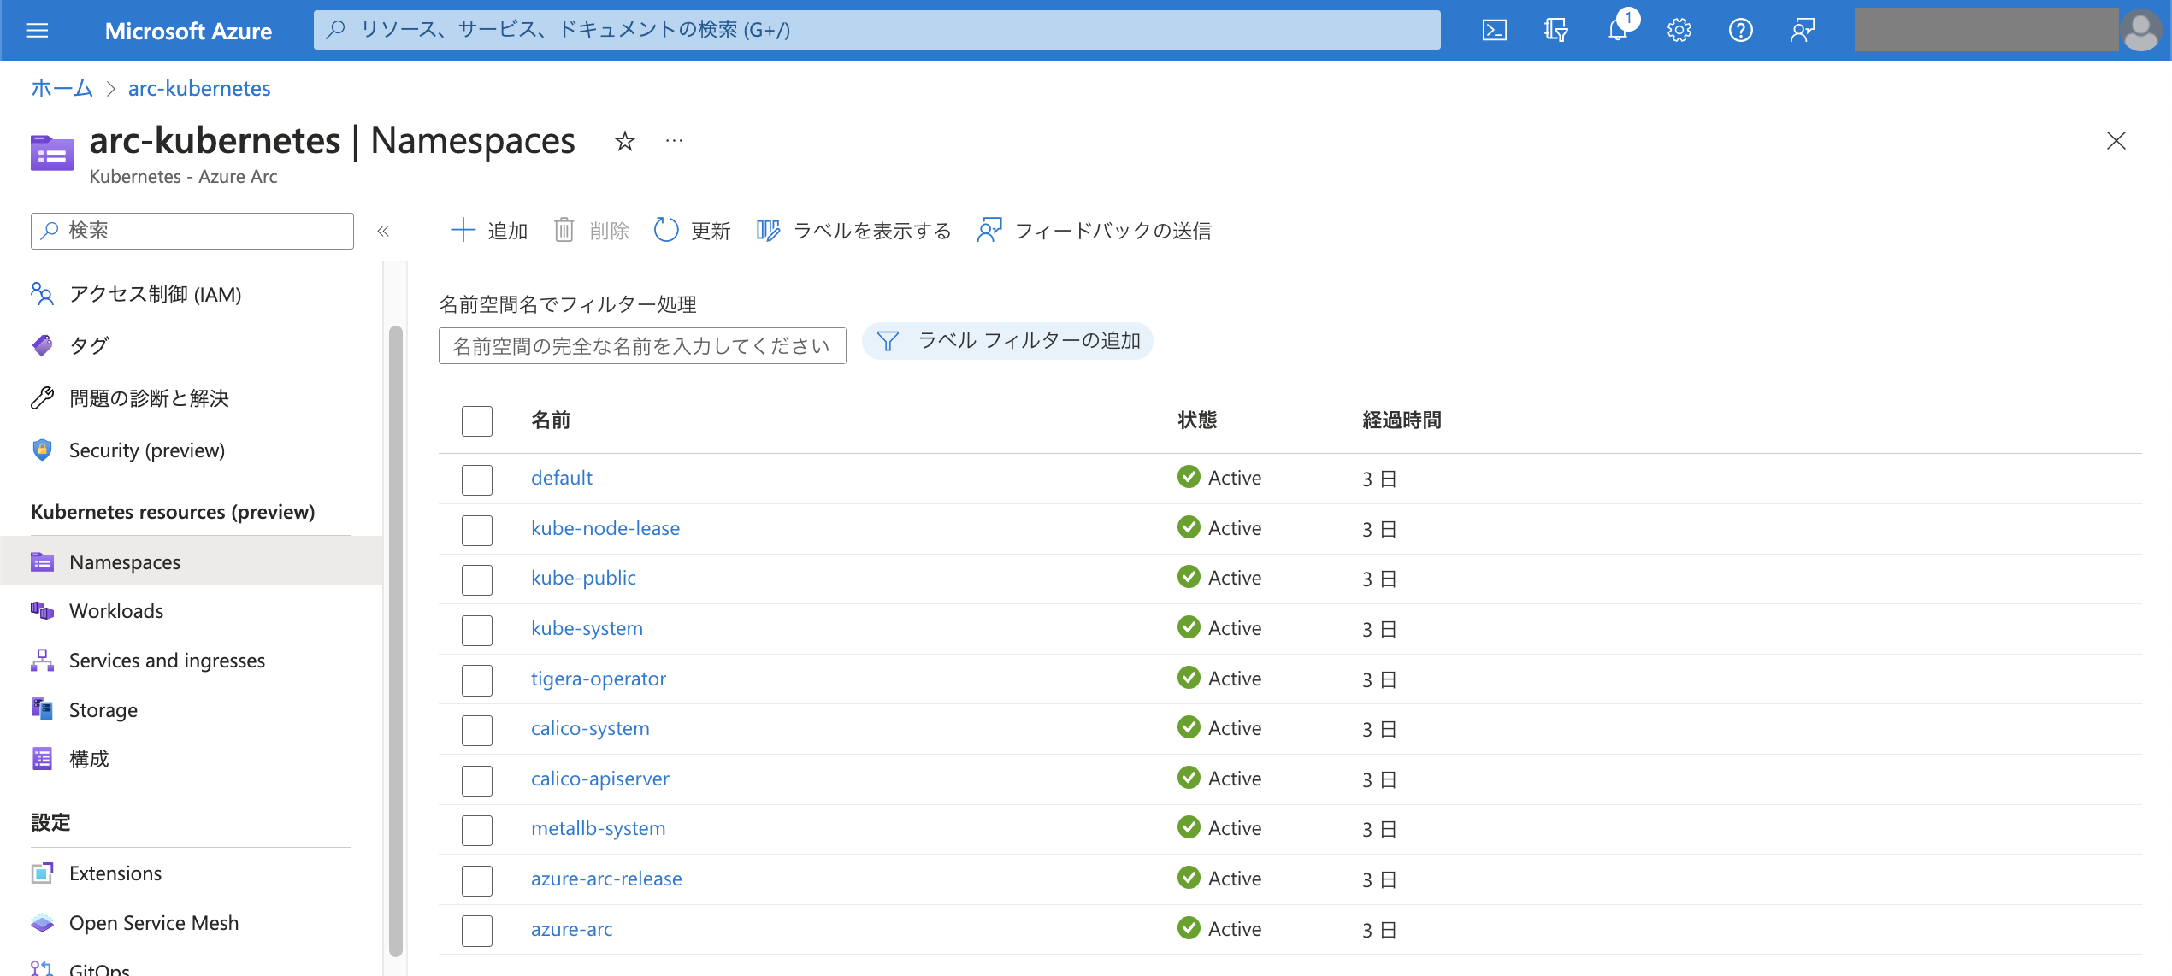Open the calico-apiserver namespace link
2172x976 pixels.
600,779
